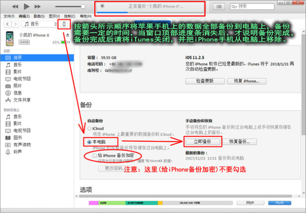Select the iCloud backup radio button
Screen dimensions: 306x213
89,128
